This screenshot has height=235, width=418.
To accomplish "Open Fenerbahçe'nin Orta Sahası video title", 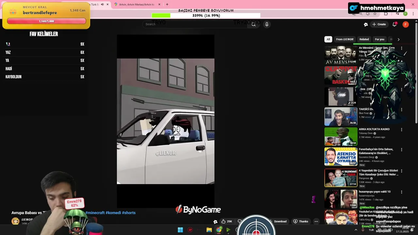I will coord(376,151).
